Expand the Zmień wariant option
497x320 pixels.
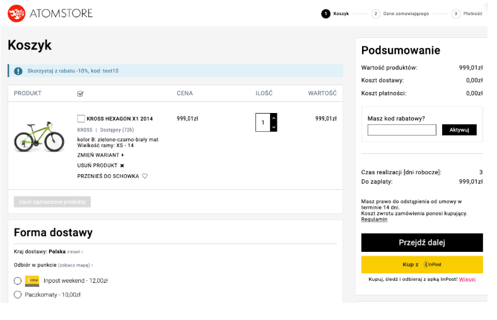(100, 155)
